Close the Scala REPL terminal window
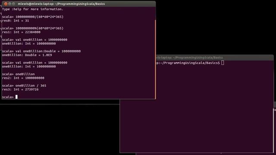This screenshot has height=155, width=276. (6, 4)
